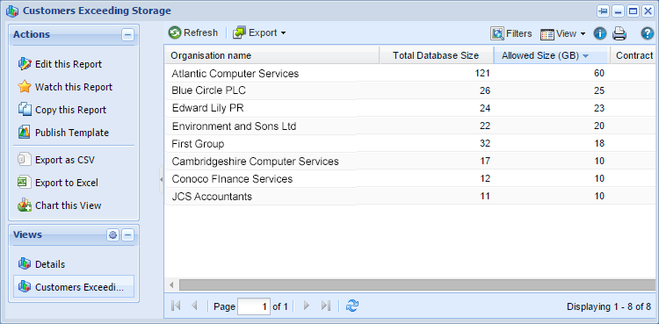Go to previous page icon

(194, 306)
